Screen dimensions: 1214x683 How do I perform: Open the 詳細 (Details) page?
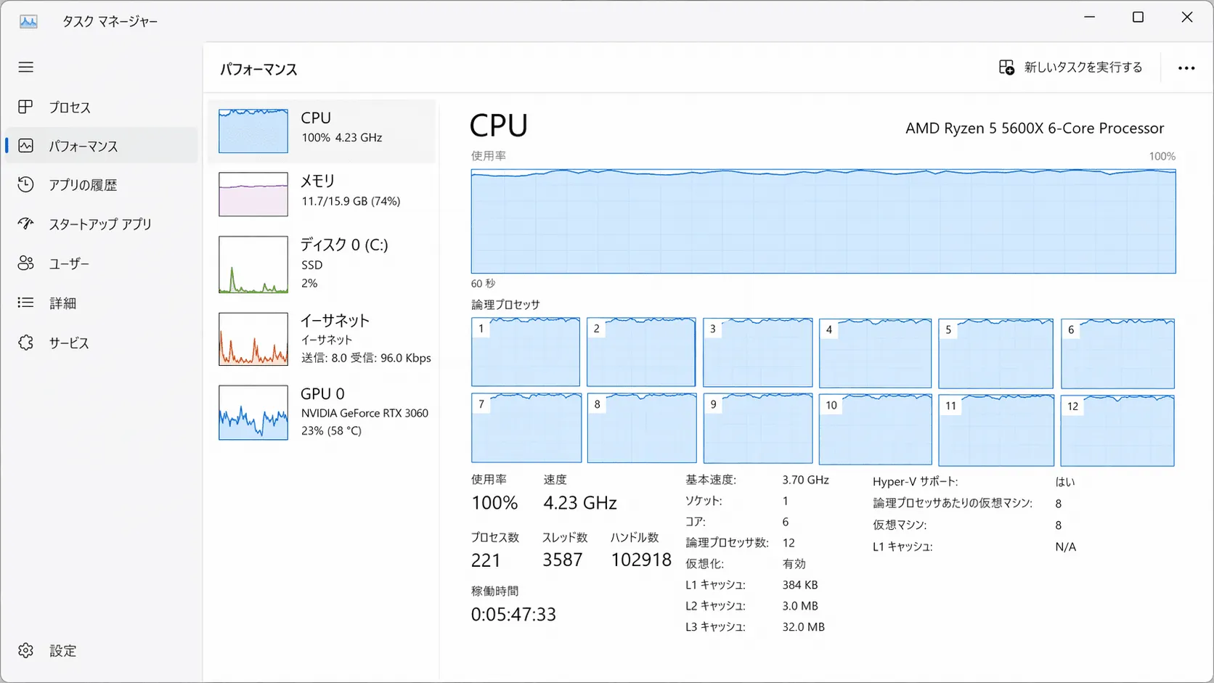[x=62, y=303]
